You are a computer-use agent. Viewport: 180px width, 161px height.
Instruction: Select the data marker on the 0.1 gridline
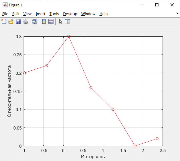click(113, 109)
